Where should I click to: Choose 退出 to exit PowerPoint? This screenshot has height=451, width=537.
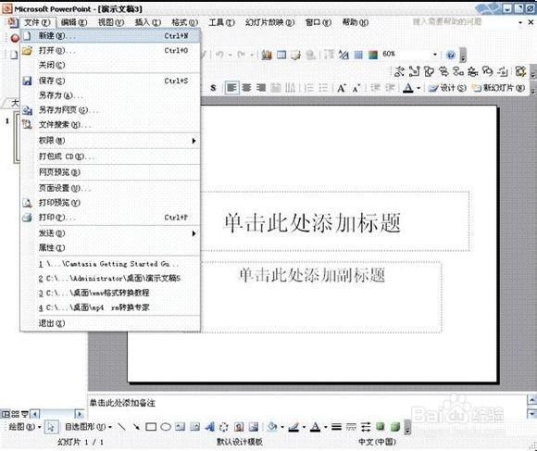click(110, 323)
